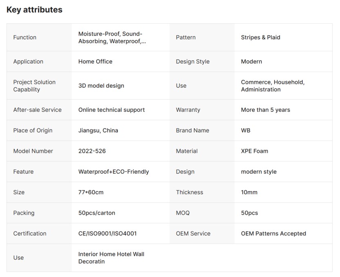Select the "CE/ISO9001/ISO4001" certification value

point(107,234)
